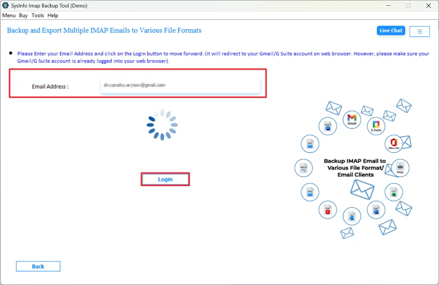
Task: Open the hamburger menu beside Live Chat
Action: coord(419,31)
